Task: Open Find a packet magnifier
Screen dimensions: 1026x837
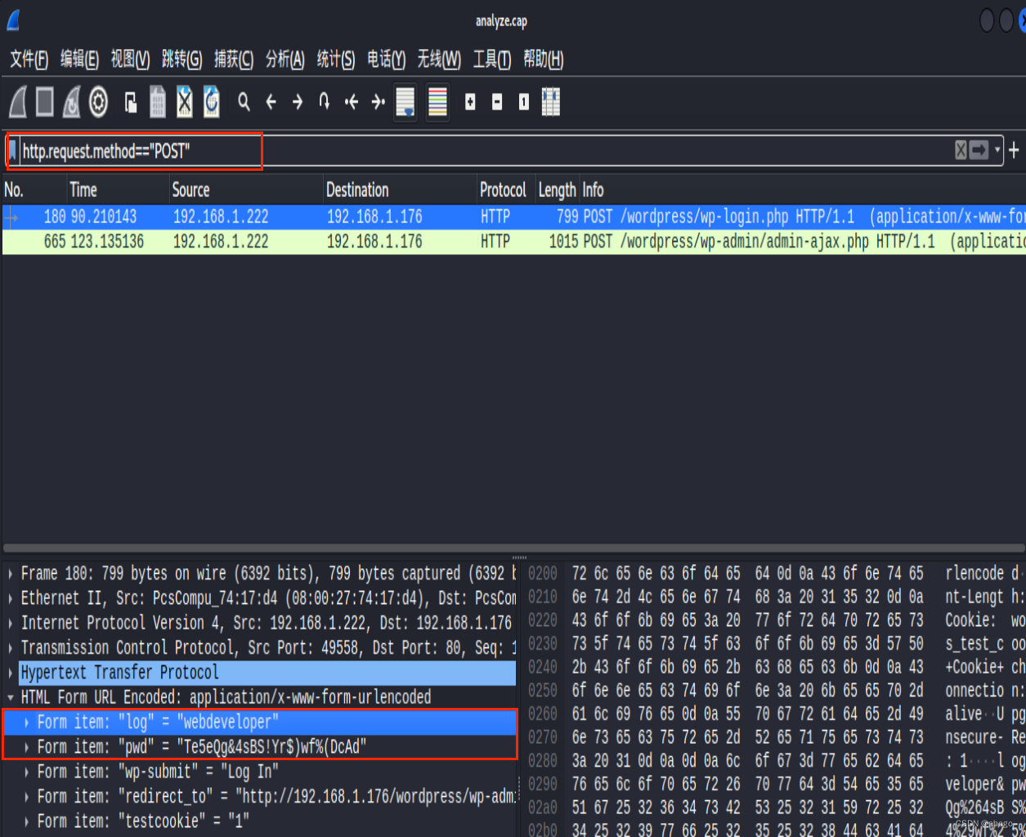Action: [x=244, y=102]
